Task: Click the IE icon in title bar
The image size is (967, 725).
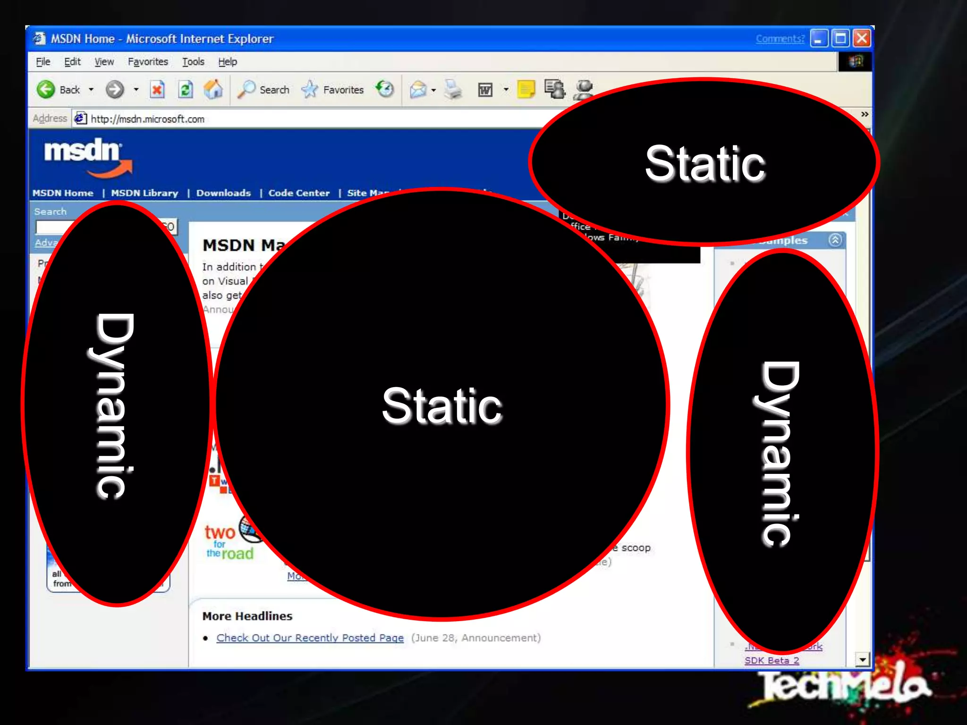Action: [x=39, y=38]
